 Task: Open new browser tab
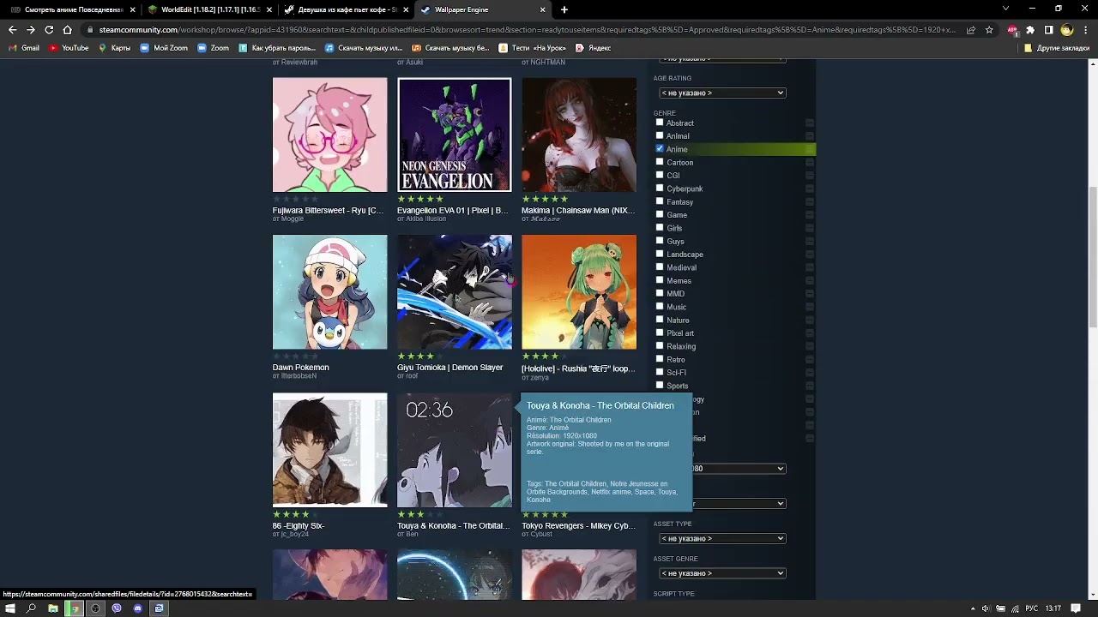[564, 9]
